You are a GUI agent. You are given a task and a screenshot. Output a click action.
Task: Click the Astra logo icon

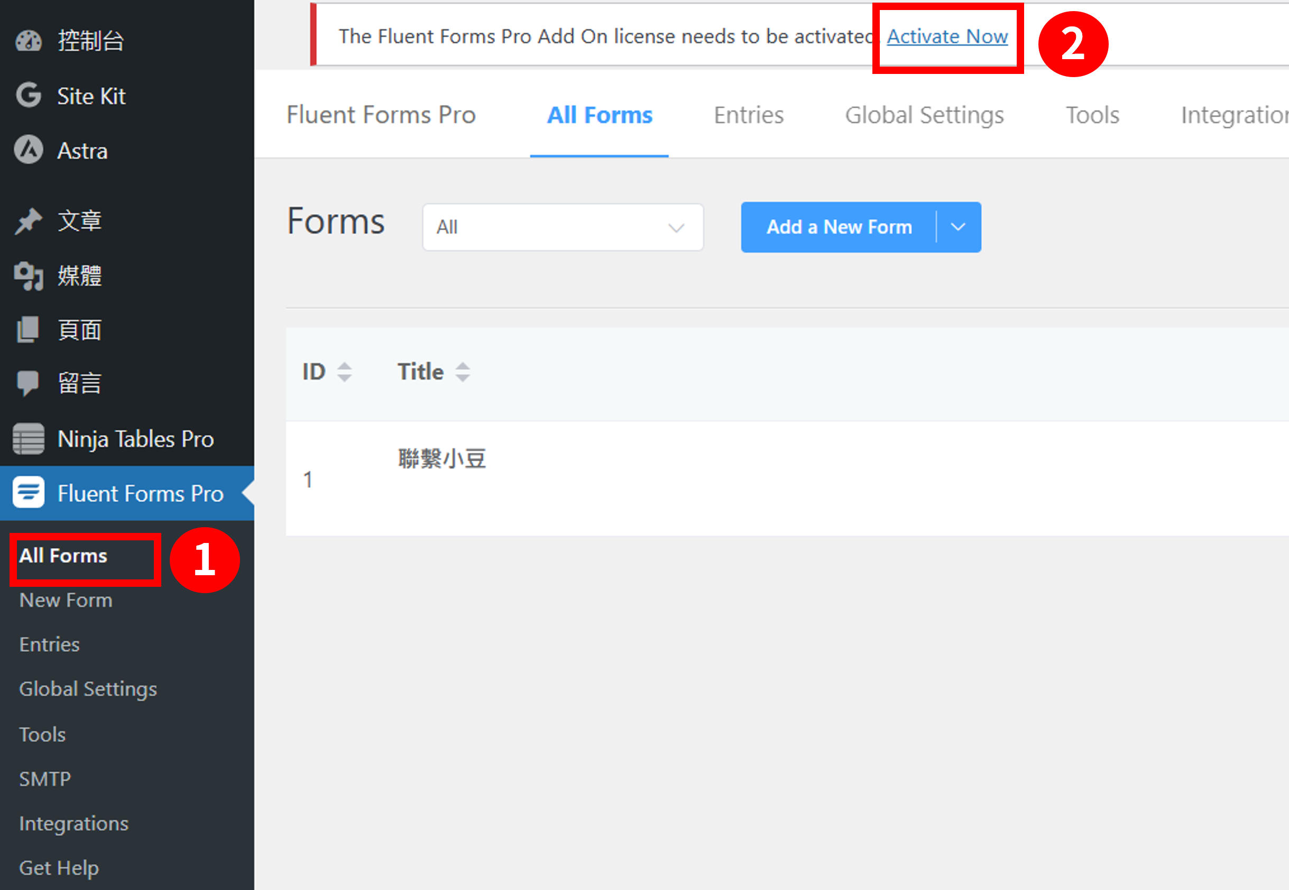pos(29,150)
